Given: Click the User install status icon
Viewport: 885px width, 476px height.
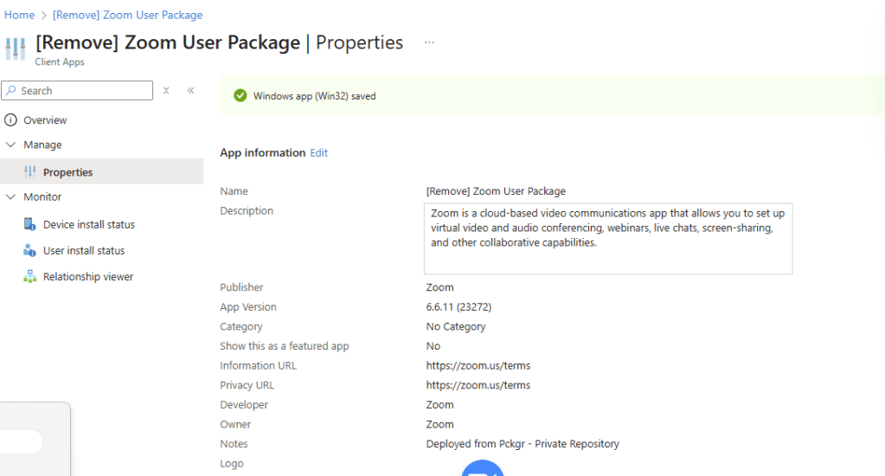Looking at the screenshot, I should pyautogui.click(x=30, y=251).
